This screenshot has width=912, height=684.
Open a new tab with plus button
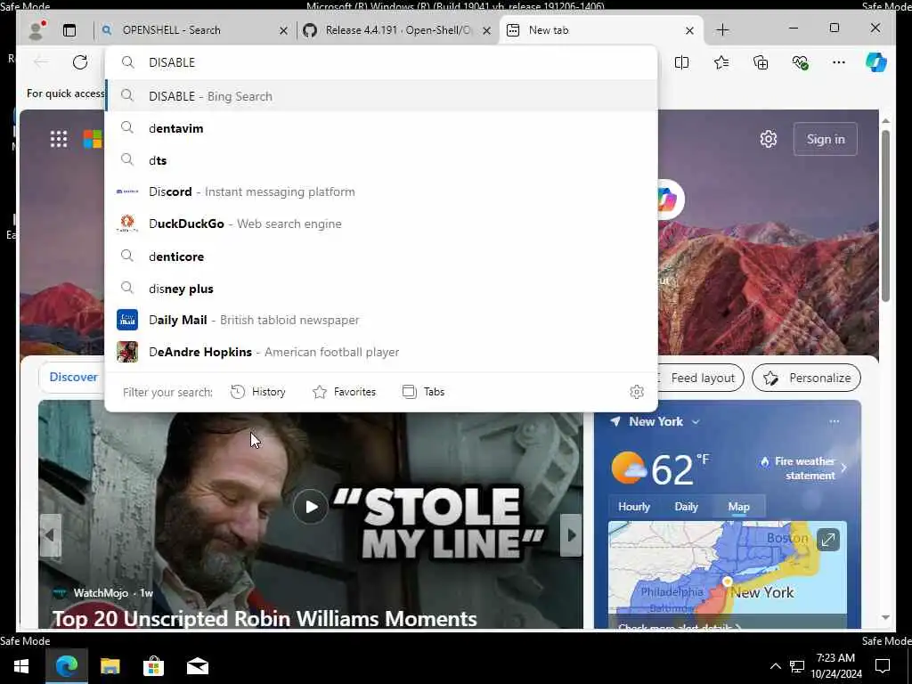pyautogui.click(x=722, y=29)
